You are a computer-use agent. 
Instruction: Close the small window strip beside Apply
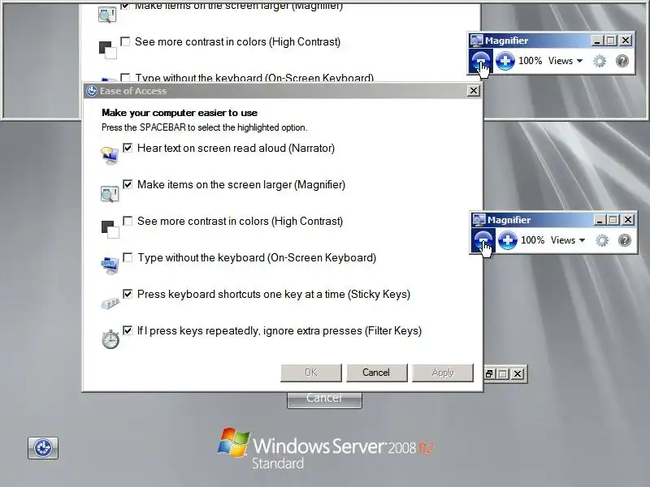[x=518, y=374]
